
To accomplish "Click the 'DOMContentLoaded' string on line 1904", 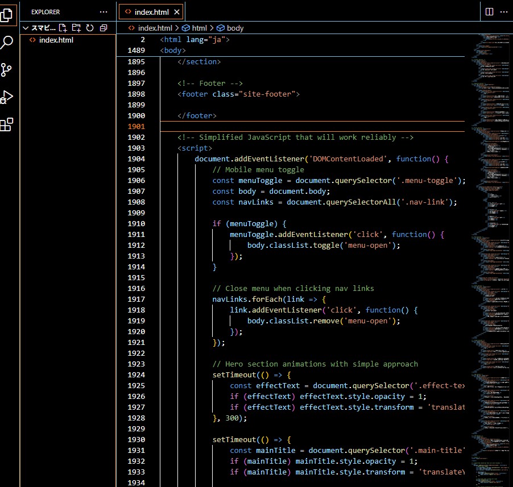I will [x=347, y=159].
